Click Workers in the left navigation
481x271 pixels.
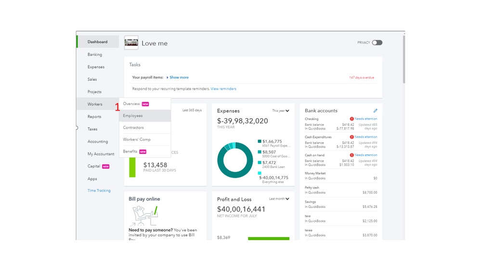[95, 104]
